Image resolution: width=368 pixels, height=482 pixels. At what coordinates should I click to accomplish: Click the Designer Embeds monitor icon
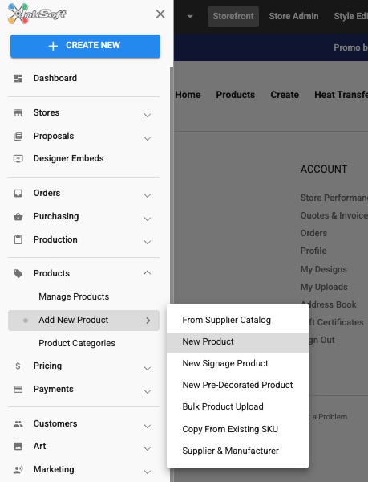[x=18, y=158]
